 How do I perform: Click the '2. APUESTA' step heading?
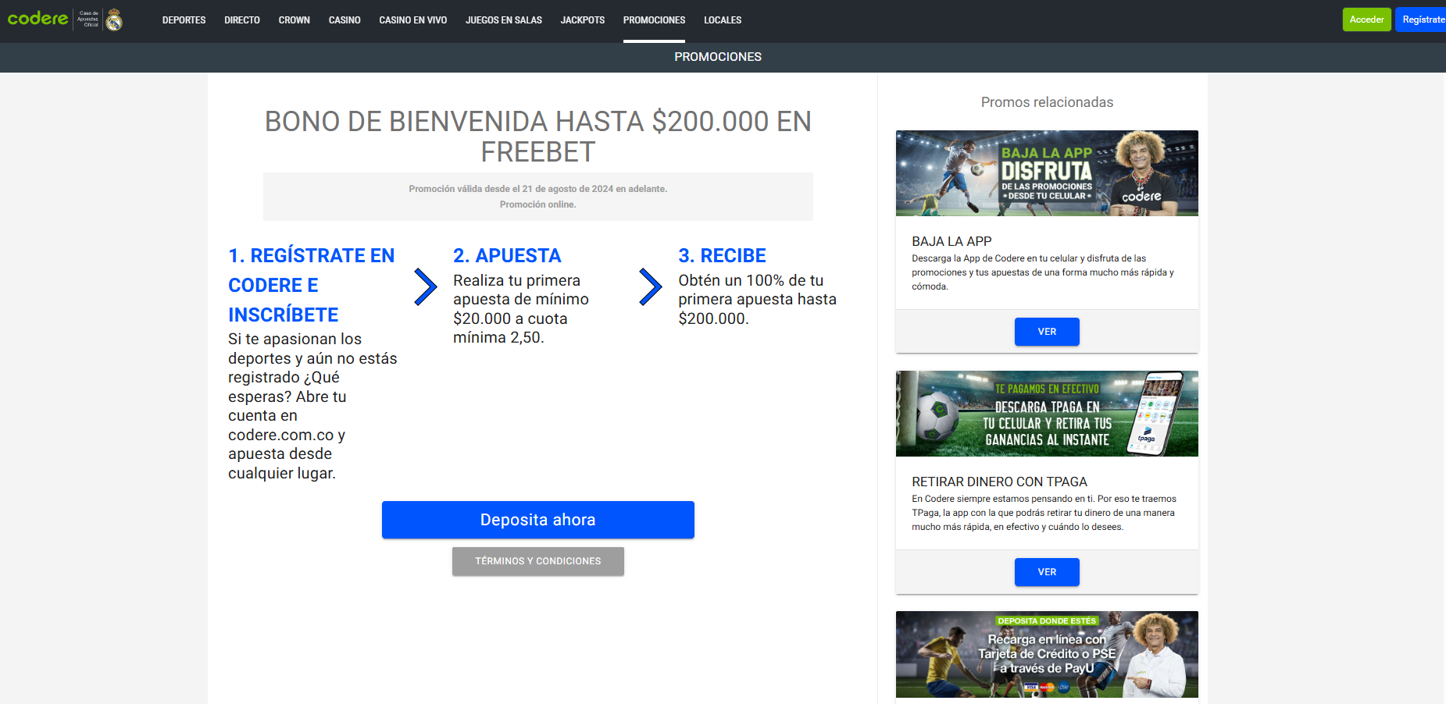point(507,256)
